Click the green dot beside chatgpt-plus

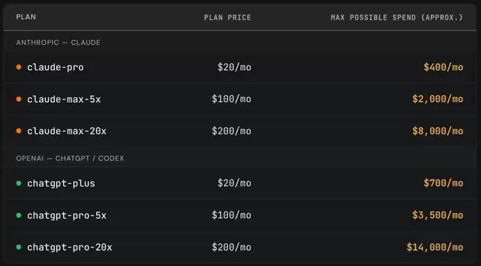[19, 183]
